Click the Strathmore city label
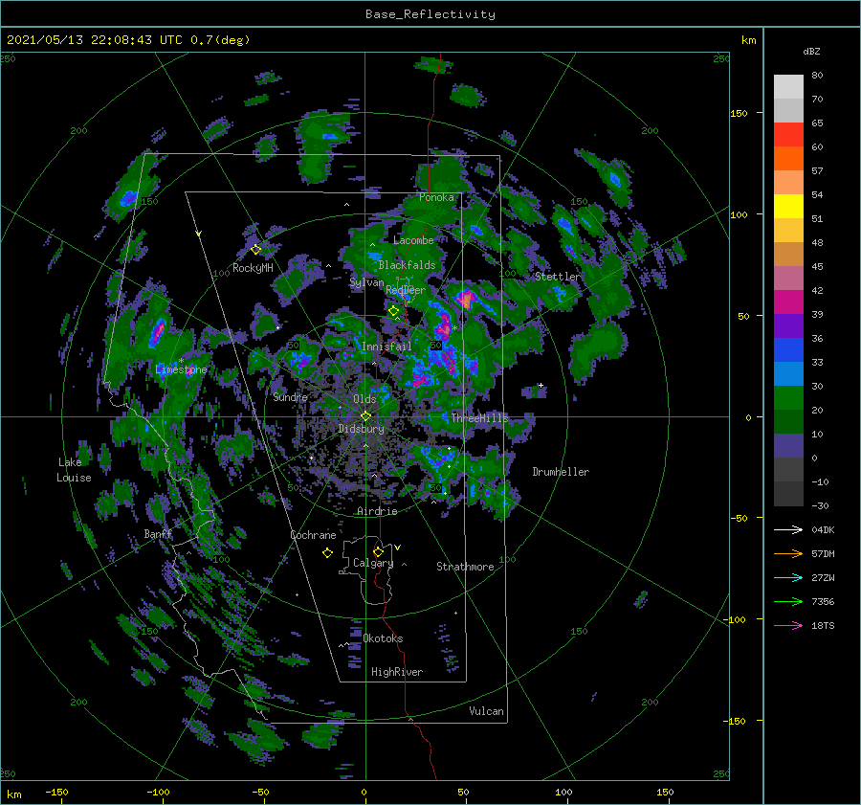 (x=465, y=567)
